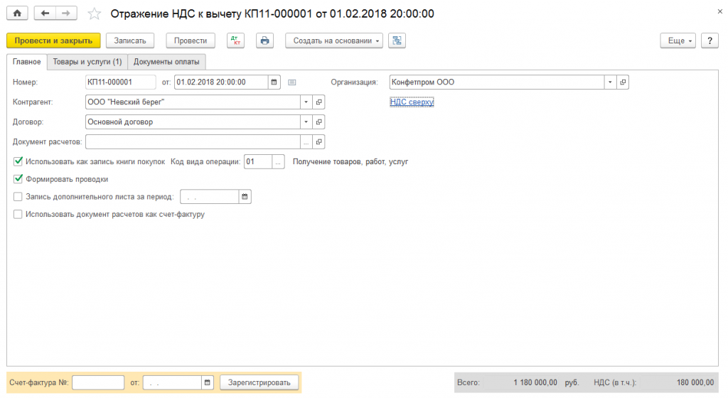728x398 pixels.
Task: Open the structure icon right of Создать на основании
Action: (x=397, y=41)
